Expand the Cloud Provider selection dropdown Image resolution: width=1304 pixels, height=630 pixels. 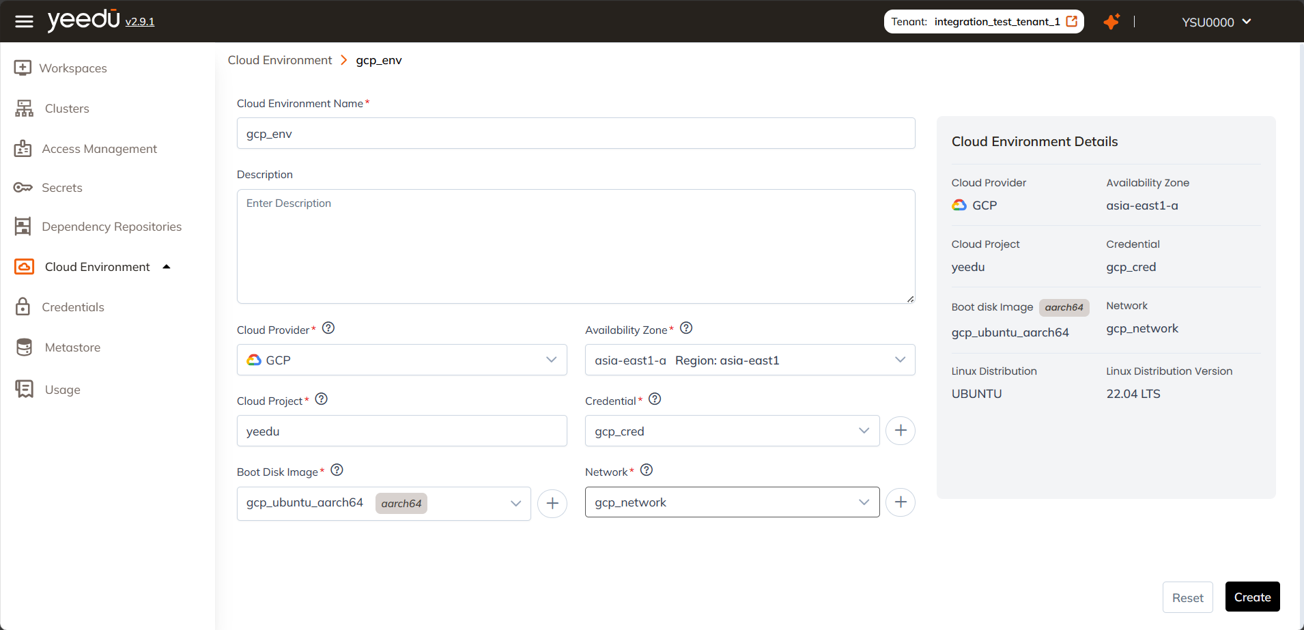[550, 360]
